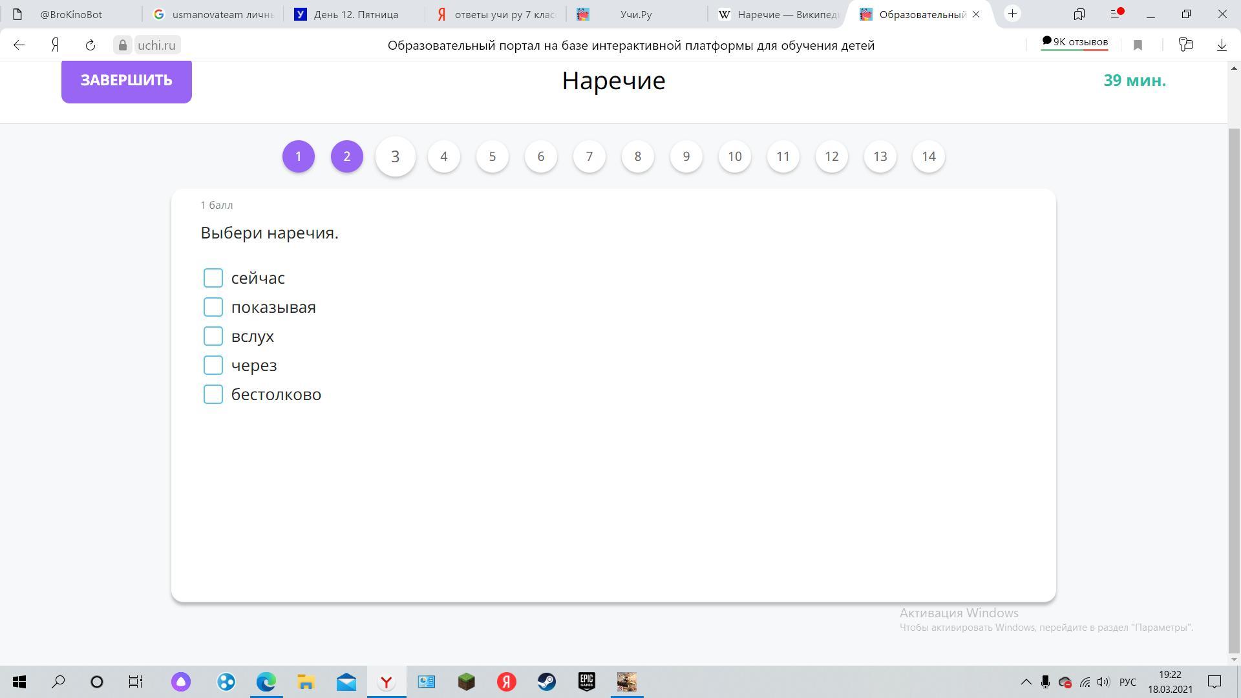This screenshot has height=698, width=1241.
Task: Go to question 1
Action: coord(299,156)
